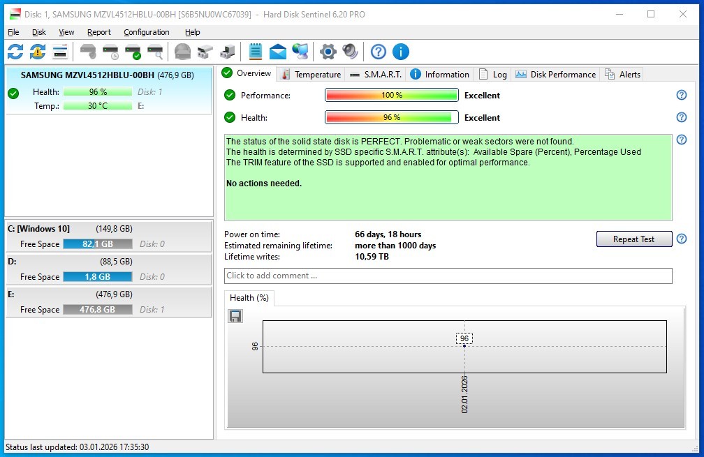Click help icon beside the Health bar
Viewport: 704px width, 457px height.
point(682,117)
